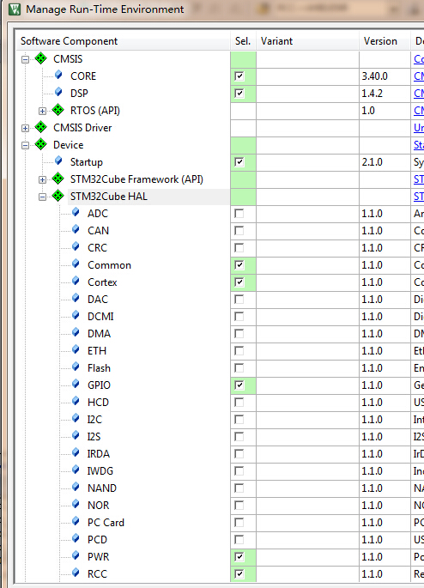Image resolution: width=424 pixels, height=588 pixels.
Task: Uncheck the CMSIS DSP checkbox
Action: [x=239, y=94]
